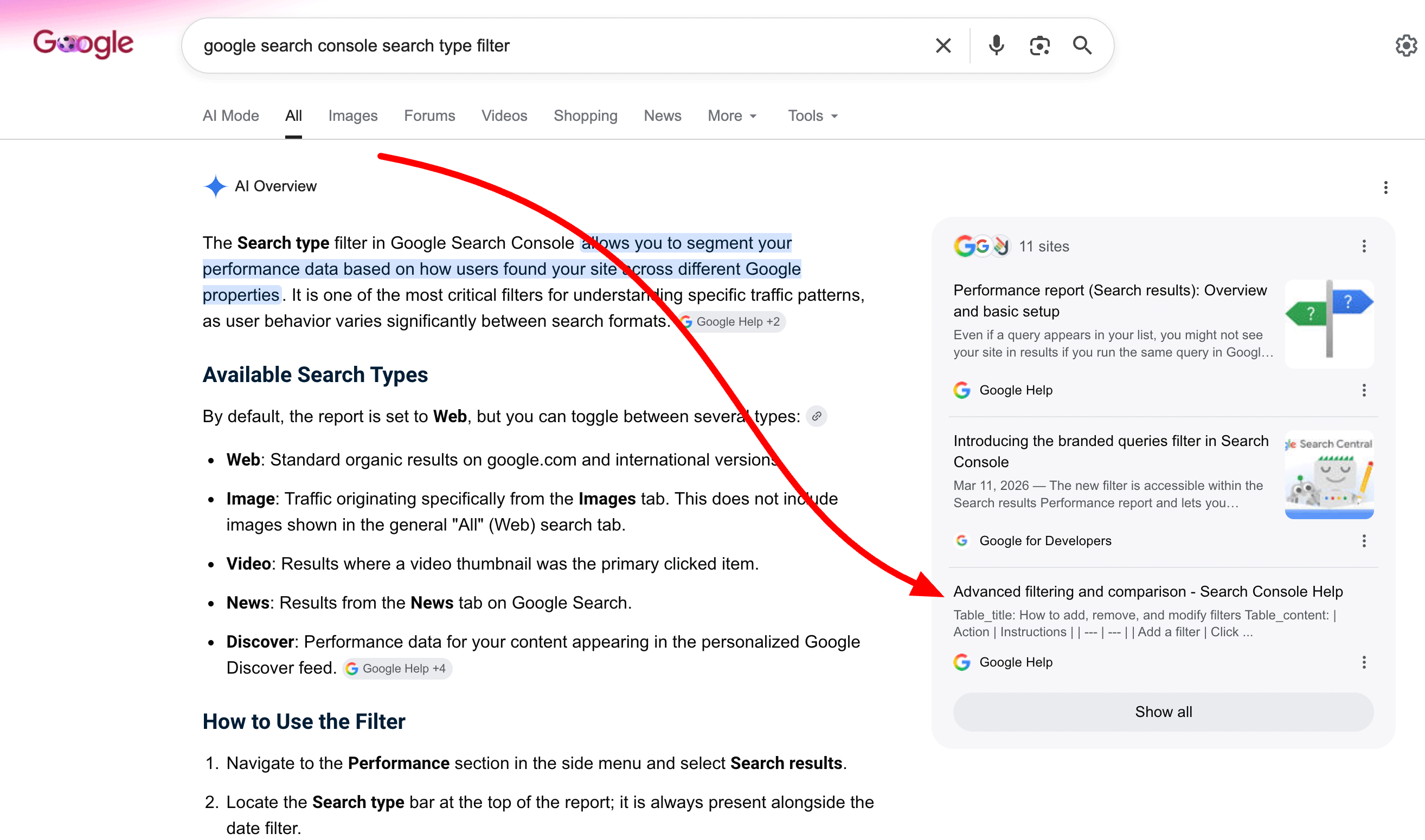The height and width of the screenshot is (840, 1425).
Task: Click Google Help favicon under Performance report
Action: (x=962, y=390)
